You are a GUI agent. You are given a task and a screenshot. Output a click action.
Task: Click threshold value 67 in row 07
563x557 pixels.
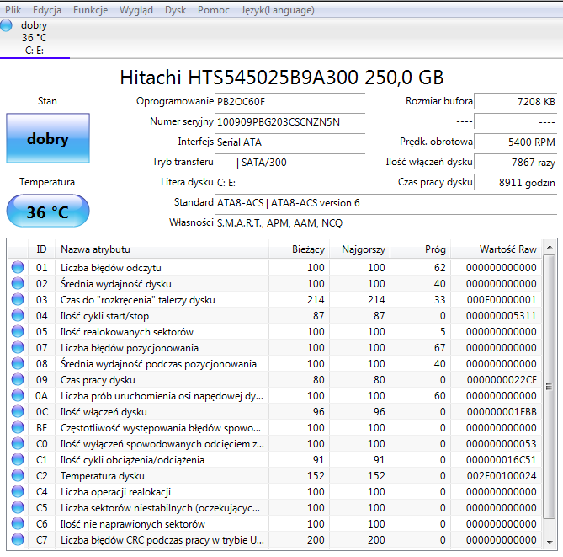point(439,348)
